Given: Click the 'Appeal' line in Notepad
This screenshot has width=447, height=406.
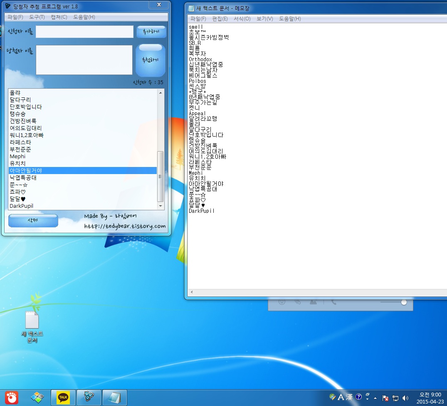Looking at the screenshot, I should click(x=197, y=113).
